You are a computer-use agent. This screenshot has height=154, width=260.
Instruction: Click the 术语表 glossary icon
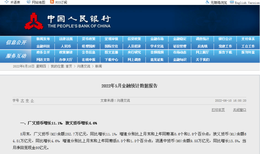coord(6,2)
